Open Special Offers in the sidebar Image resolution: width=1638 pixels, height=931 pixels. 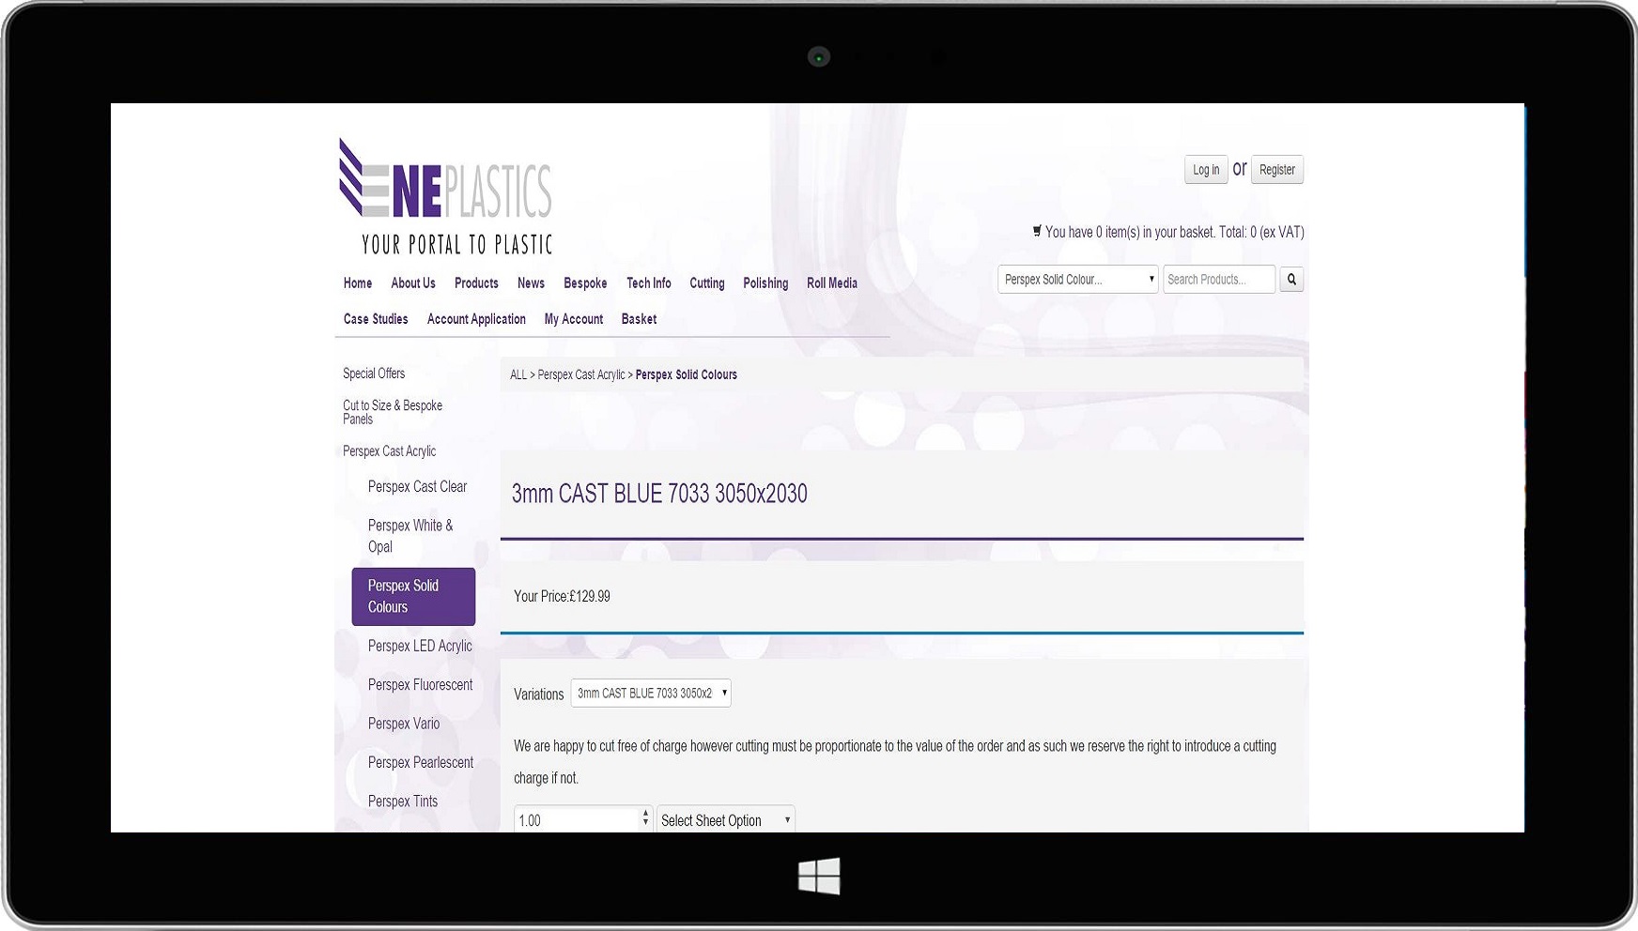pyautogui.click(x=374, y=374)
